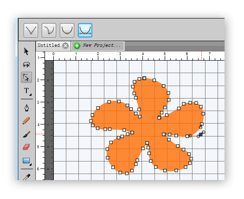Pick the Eyedropper tool

click(x=26, y=177)
